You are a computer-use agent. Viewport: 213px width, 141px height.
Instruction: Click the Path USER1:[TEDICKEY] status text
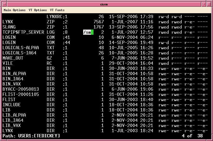pyautogui.click(x=31, y=136)
